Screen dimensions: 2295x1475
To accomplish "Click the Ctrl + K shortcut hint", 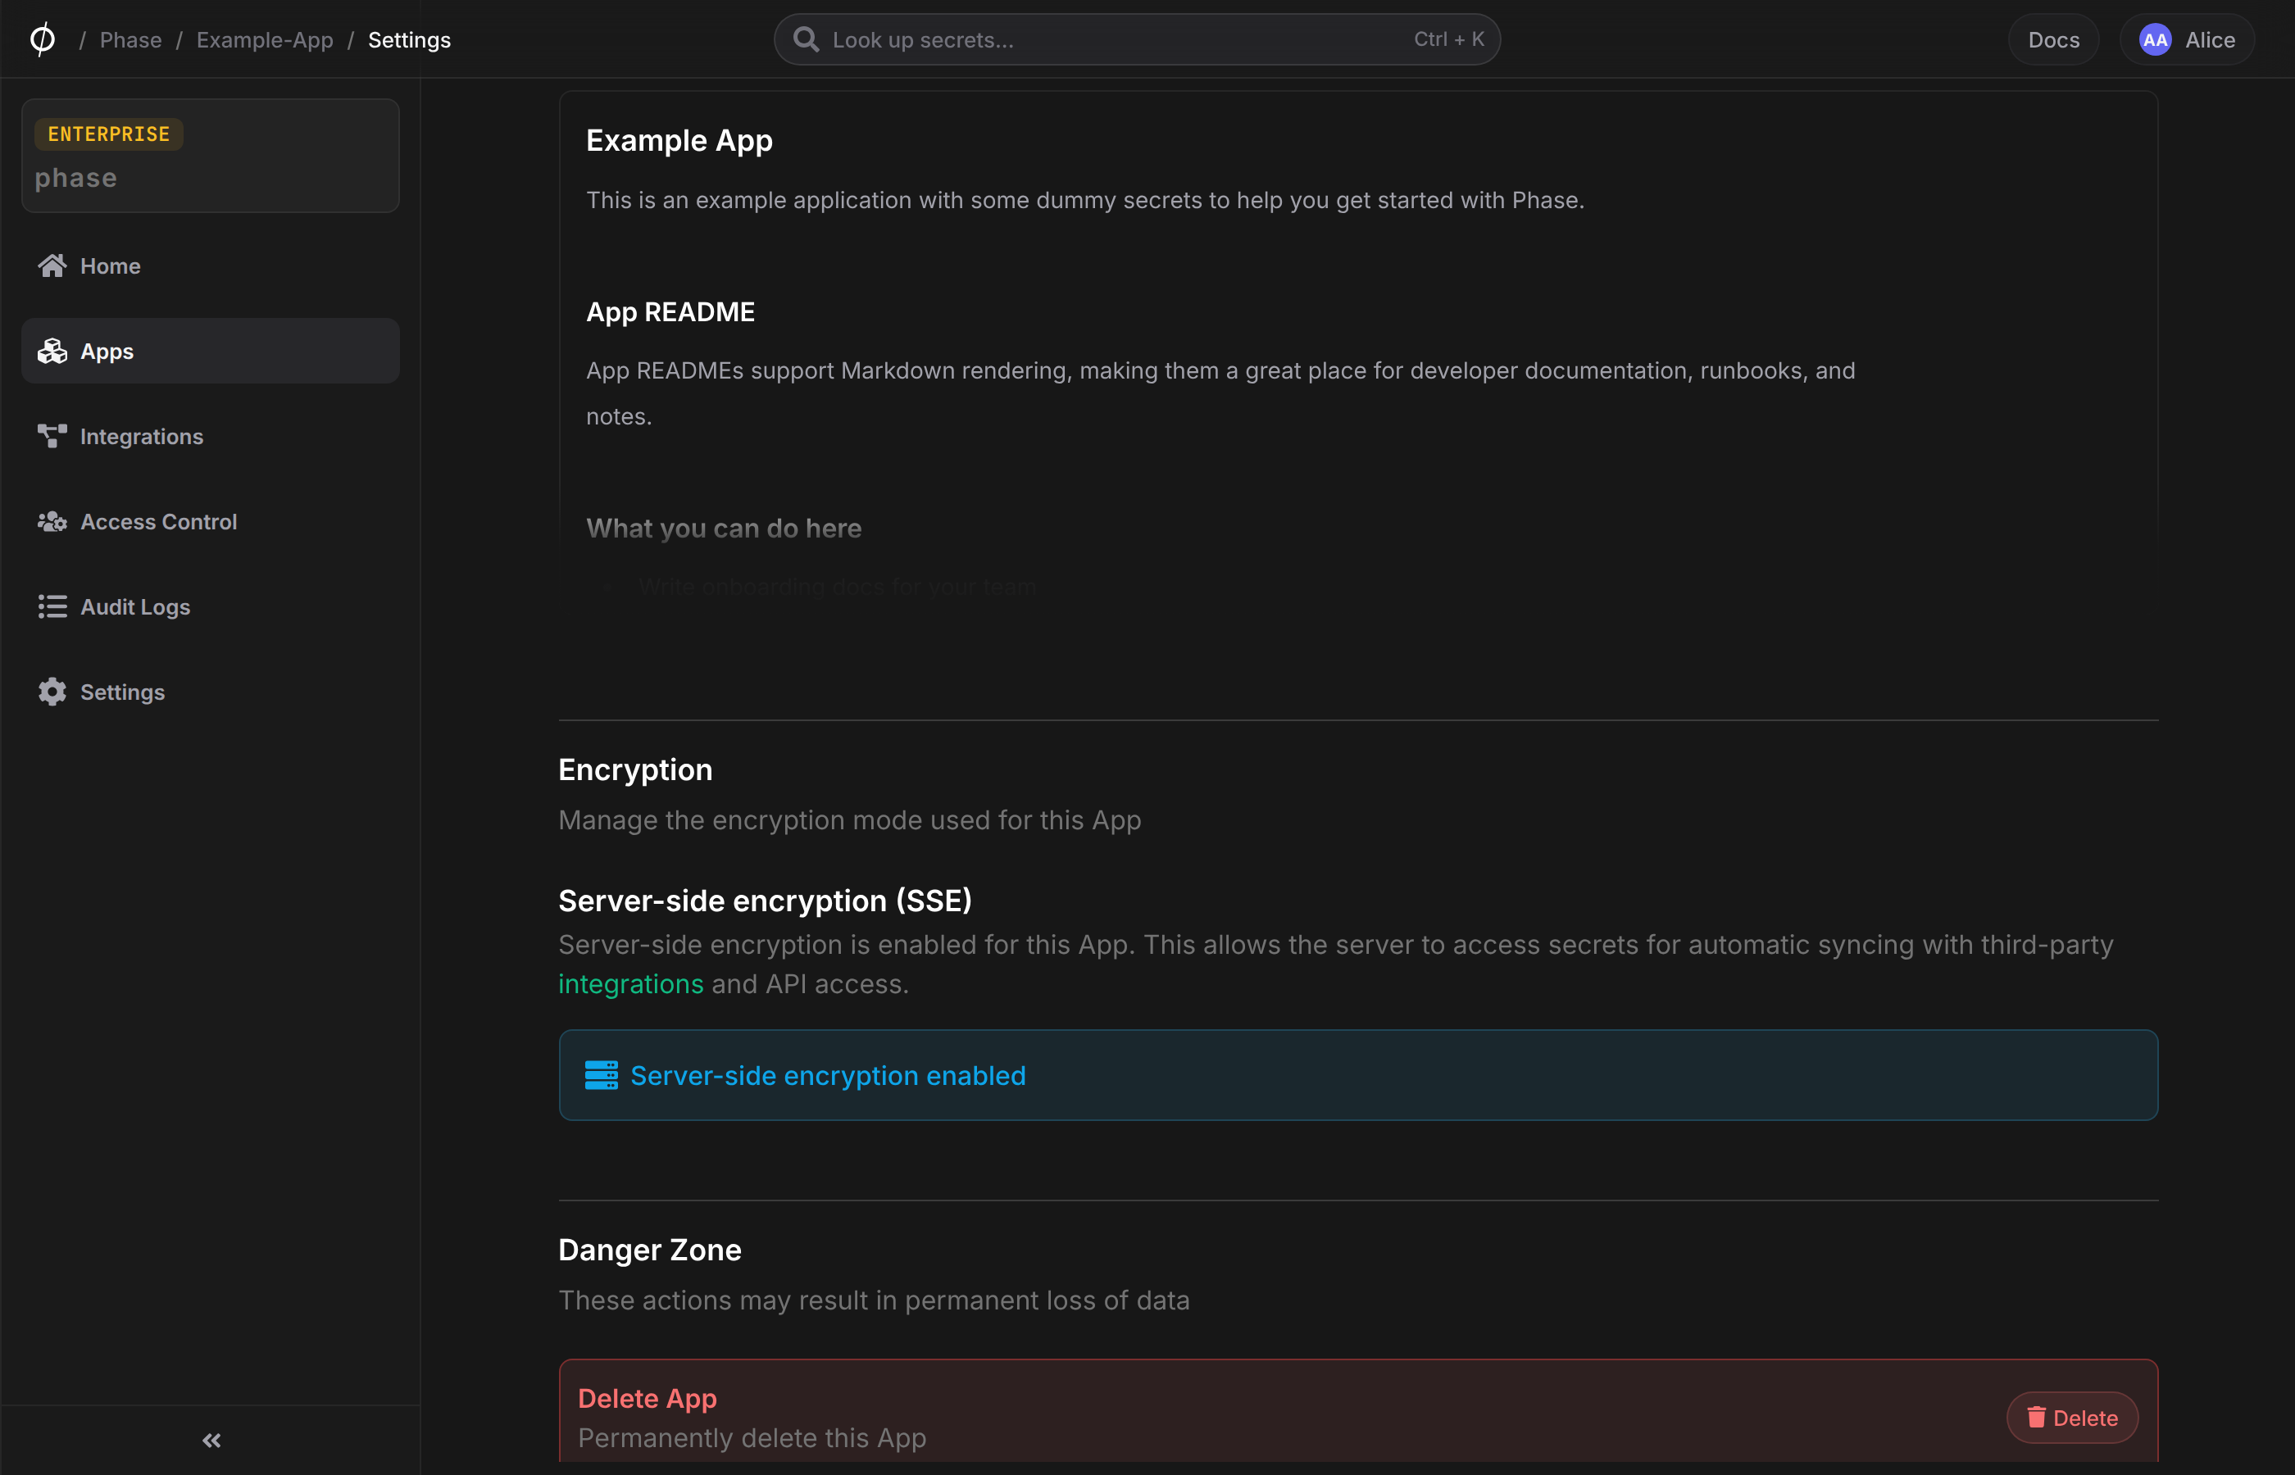I will point(1449,39).
